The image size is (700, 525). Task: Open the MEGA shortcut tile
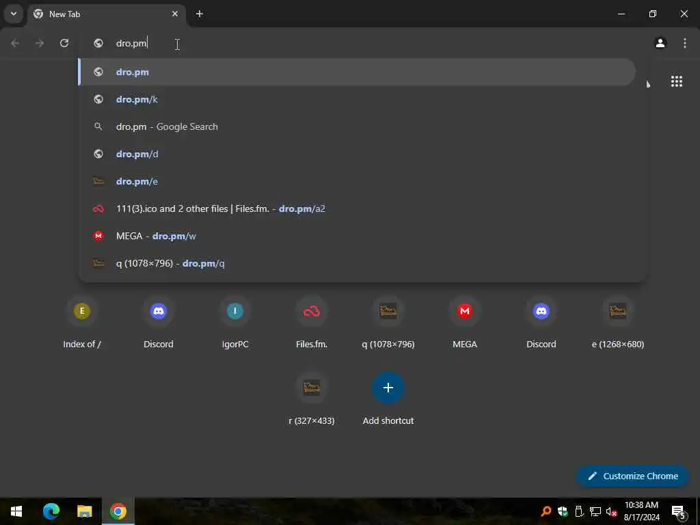point(465,324)
